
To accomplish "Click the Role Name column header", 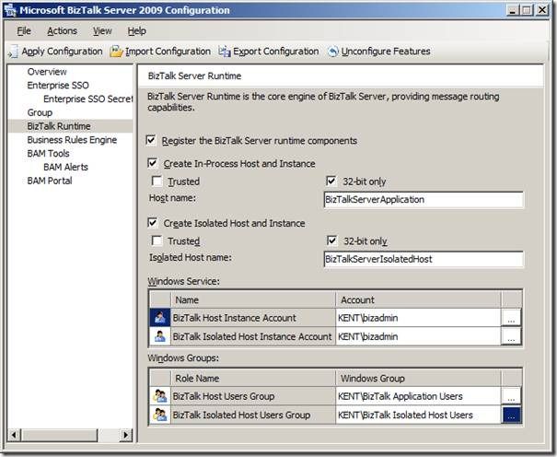I will click(x=253, y=378).
